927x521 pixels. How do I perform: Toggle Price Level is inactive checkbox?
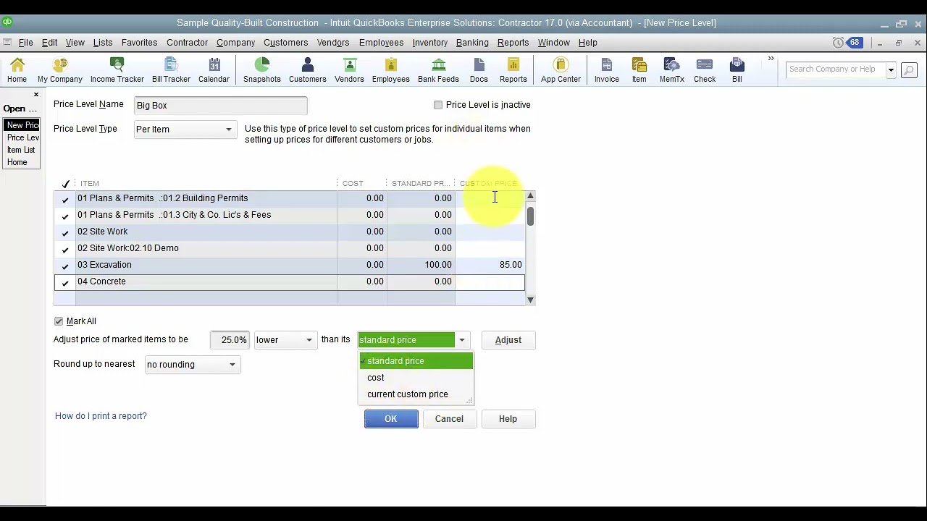pyautogui.click(x=438, y=105)
